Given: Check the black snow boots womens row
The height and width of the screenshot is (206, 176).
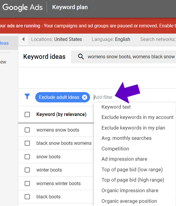Looking at the screenshot, I should (x=27, y=143).
